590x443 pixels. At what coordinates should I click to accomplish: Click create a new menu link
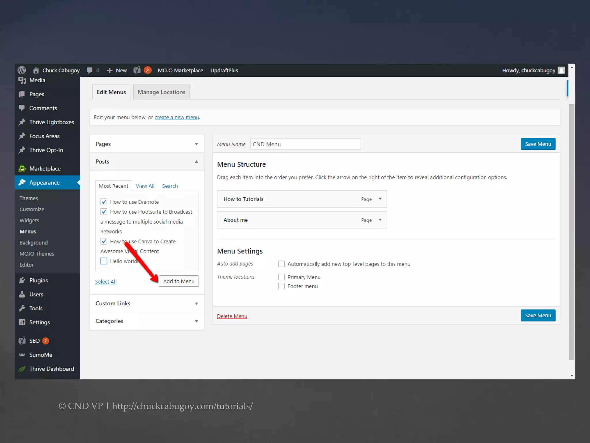click(177, 117)
